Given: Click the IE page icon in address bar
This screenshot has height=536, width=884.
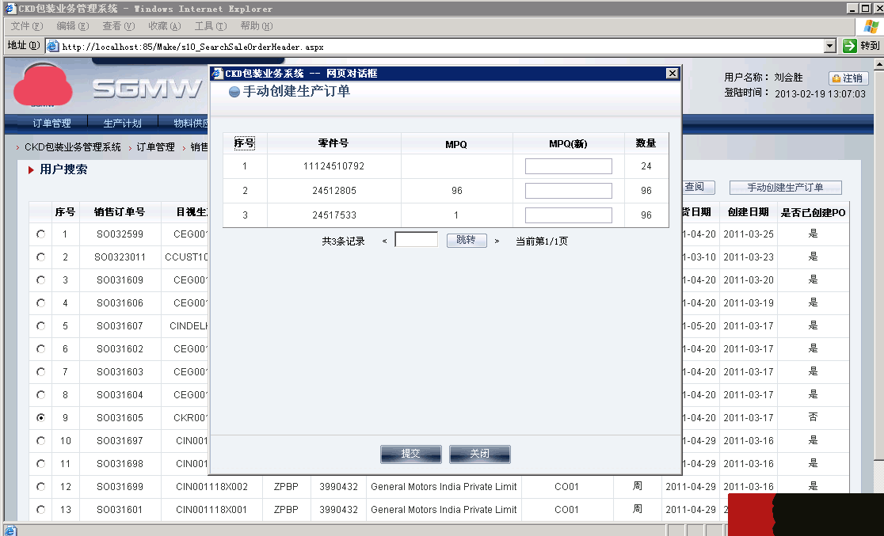Looking at the screenshot, I should (52, 46).
